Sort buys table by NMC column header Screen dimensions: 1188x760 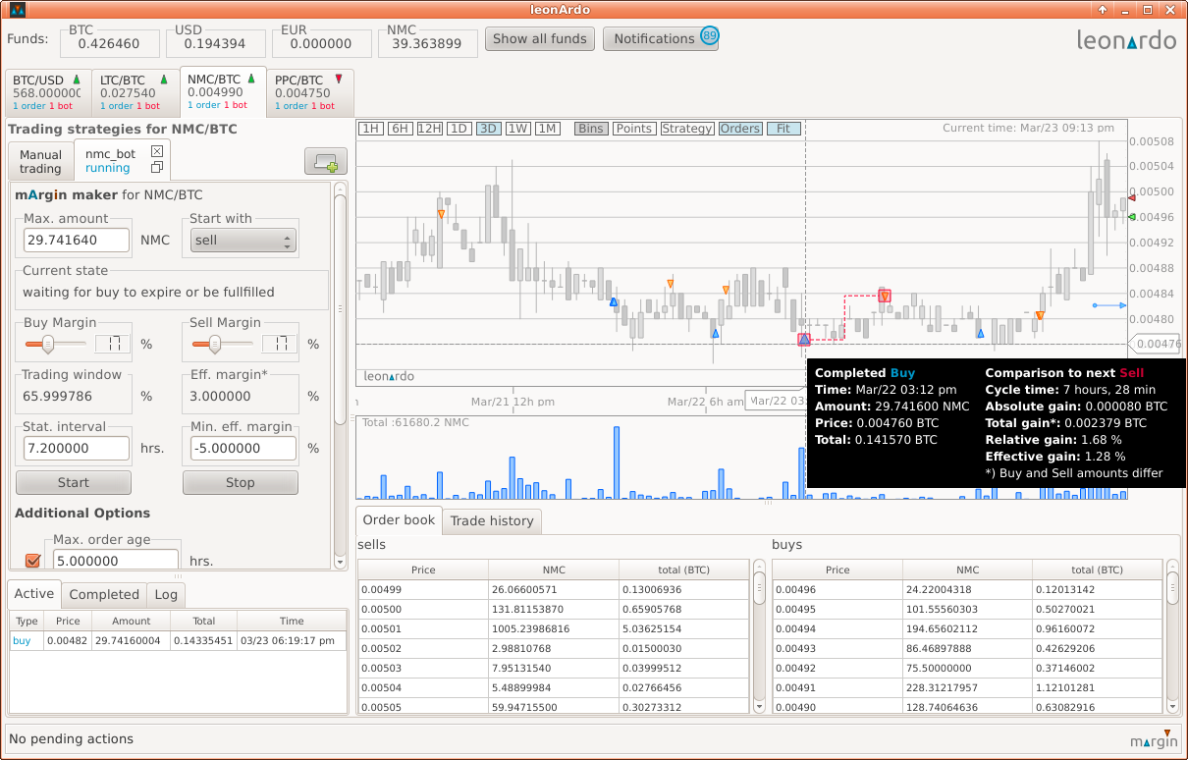click(x=968, y=570)
